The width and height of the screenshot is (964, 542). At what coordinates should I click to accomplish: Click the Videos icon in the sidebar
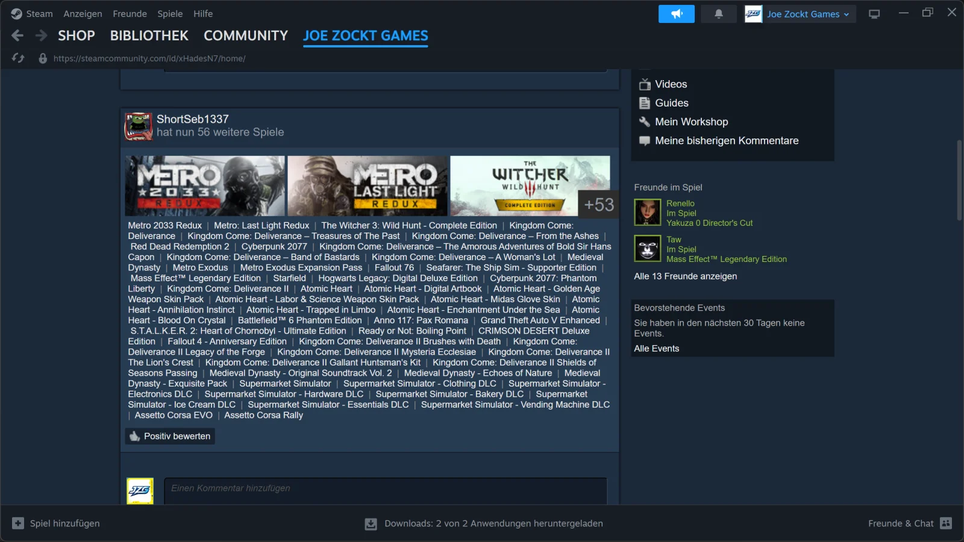(645, 84)
